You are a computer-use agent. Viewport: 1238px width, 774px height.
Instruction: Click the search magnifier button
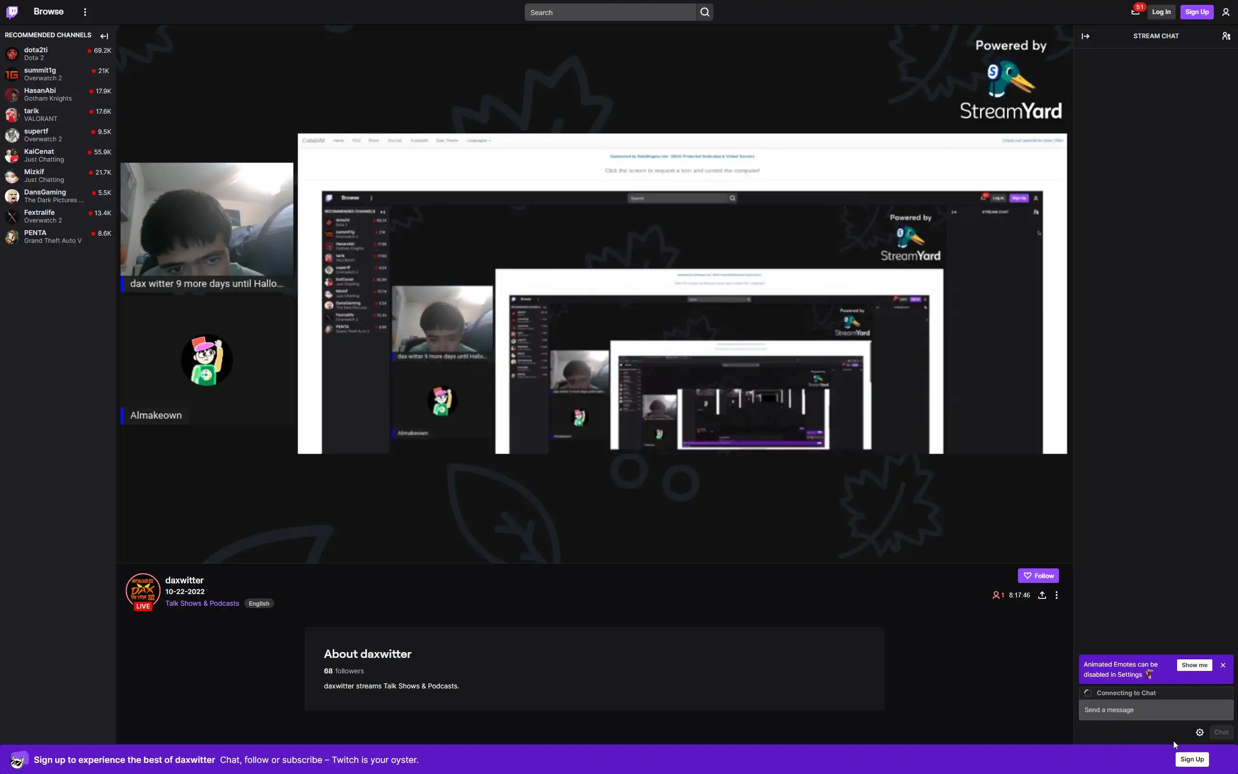click(705, 12)
